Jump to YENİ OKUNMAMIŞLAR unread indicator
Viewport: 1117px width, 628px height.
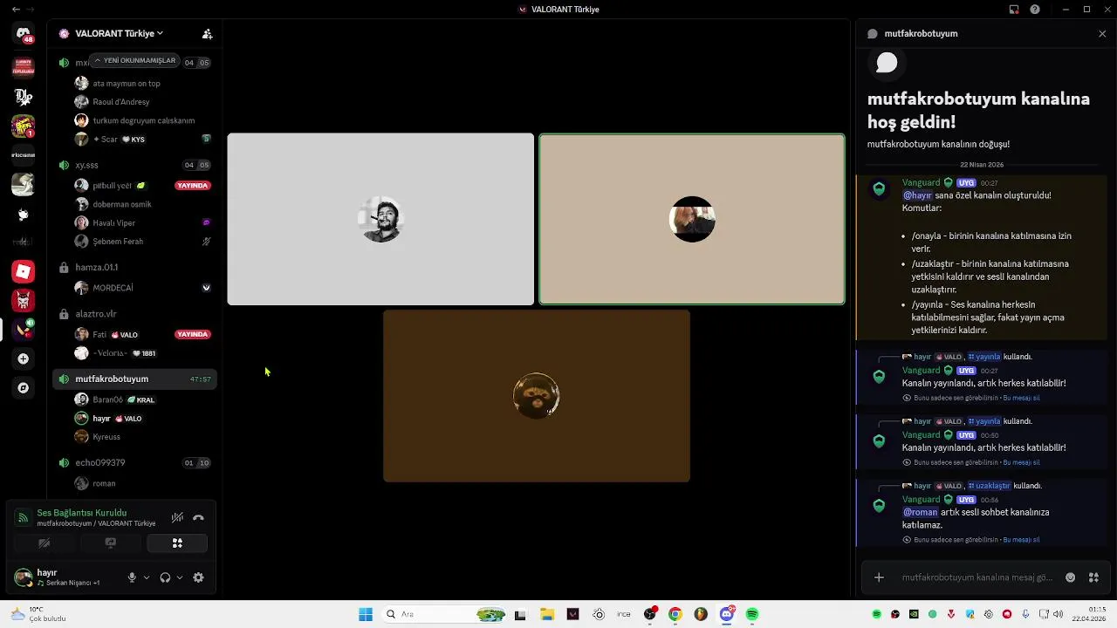click(136, 60)
